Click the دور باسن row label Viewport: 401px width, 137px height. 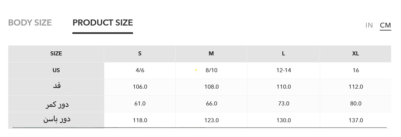coord(57,119)
